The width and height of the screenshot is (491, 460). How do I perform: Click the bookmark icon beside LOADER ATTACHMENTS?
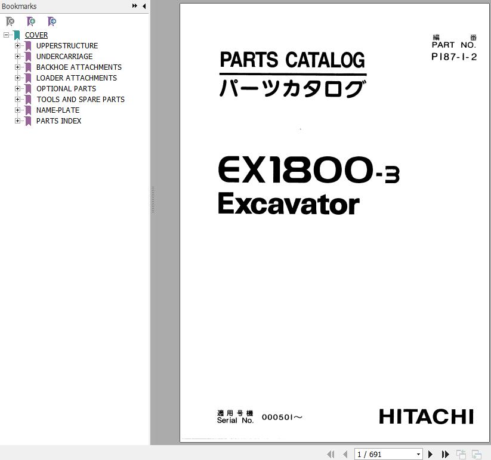click(x=28, y=78)
